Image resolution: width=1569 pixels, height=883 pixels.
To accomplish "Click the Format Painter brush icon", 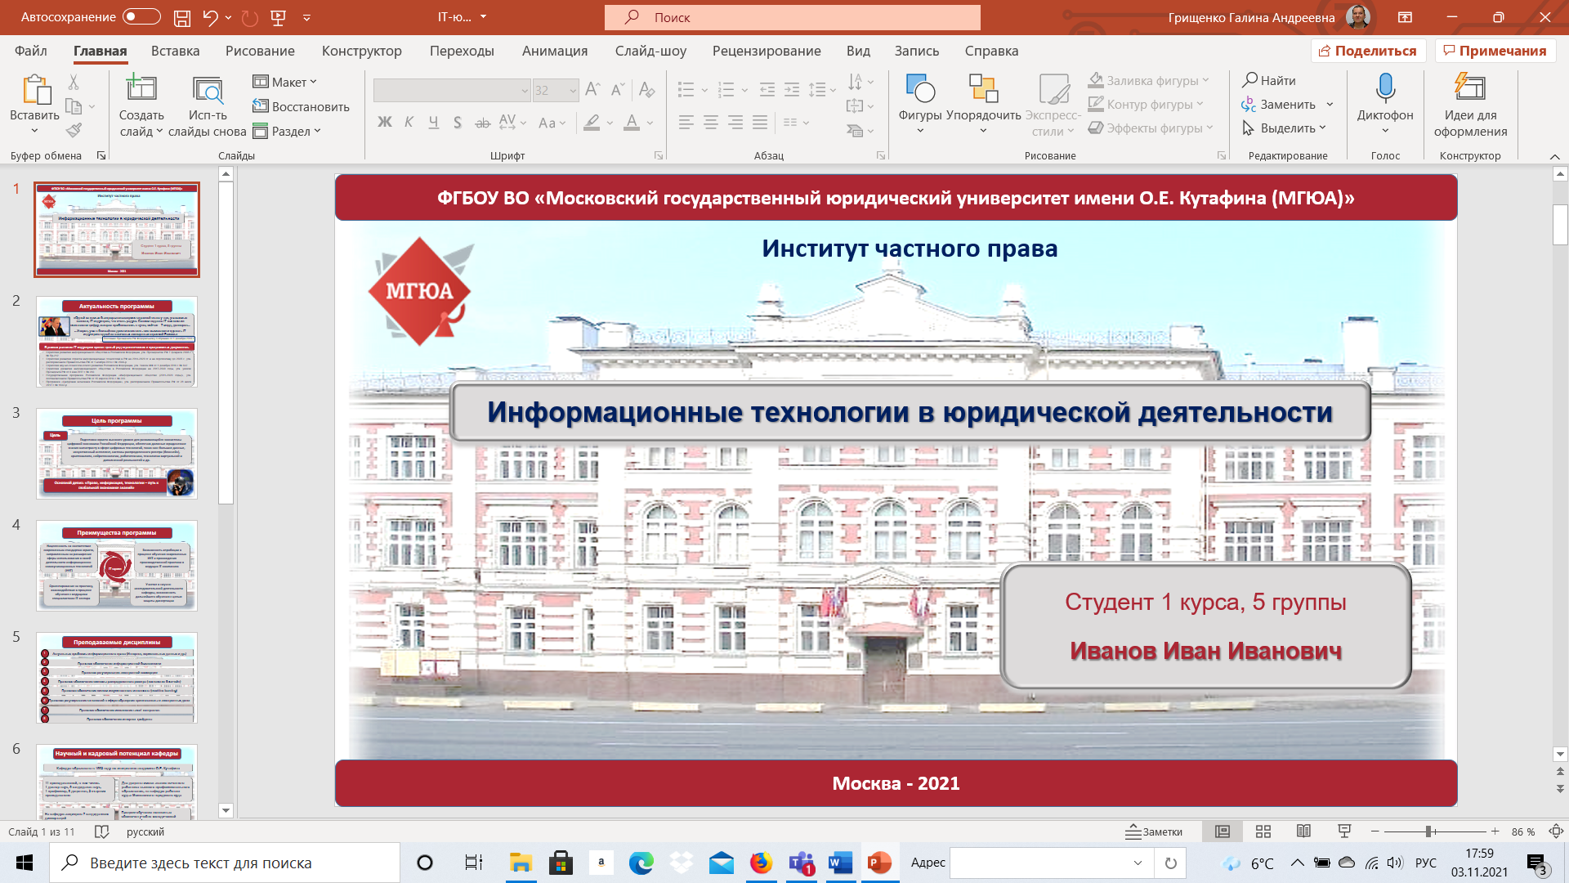I will [x=74, y=129].
